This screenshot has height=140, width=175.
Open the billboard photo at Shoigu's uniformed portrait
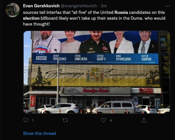[95, 42]
